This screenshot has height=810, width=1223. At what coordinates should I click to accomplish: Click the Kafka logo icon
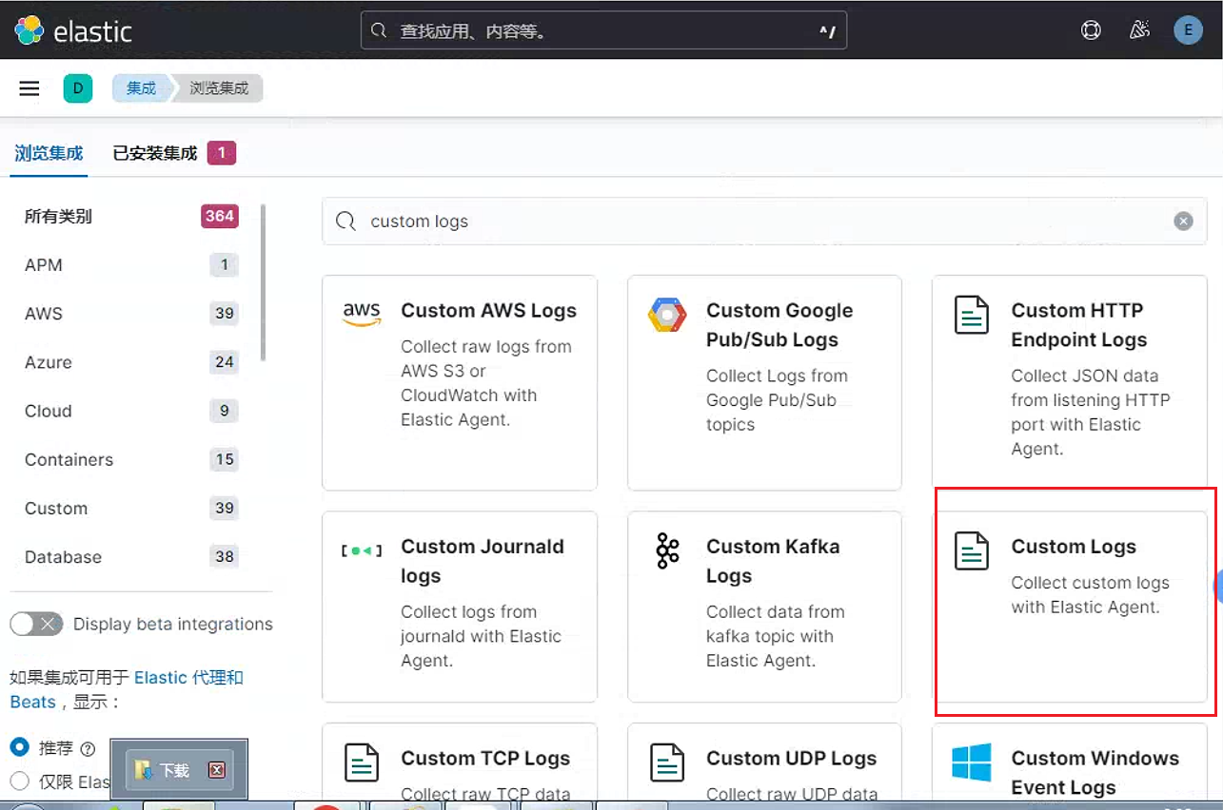tap(667, 550)
